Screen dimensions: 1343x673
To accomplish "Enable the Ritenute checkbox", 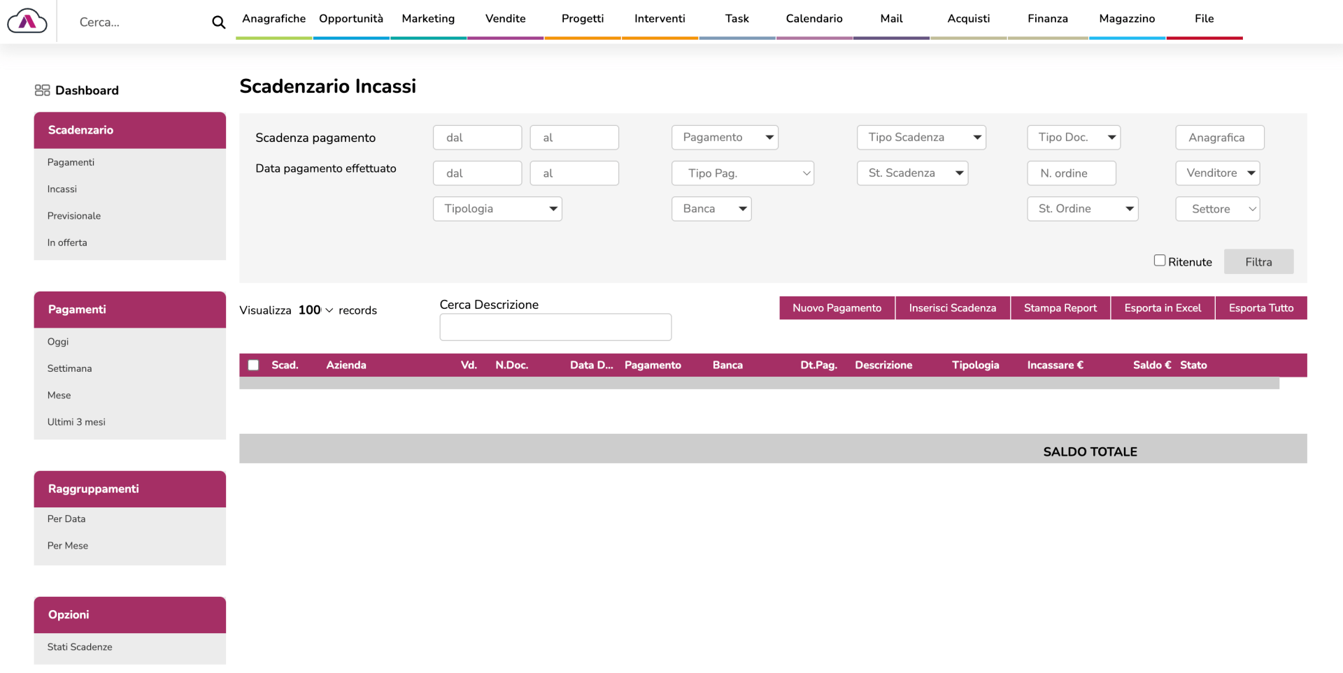I will point(1159,261).
